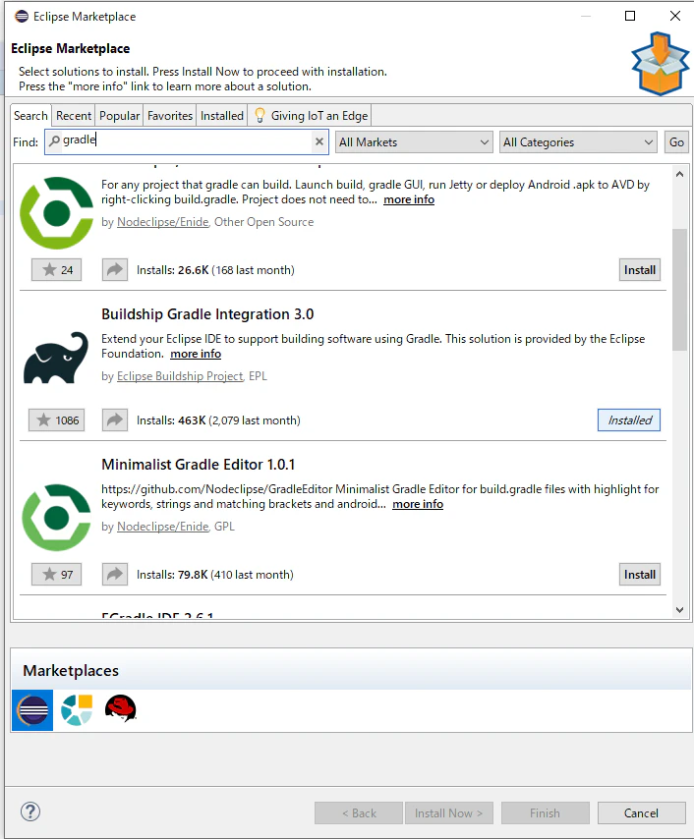This screenshot has height=839, width=694.
Task: Click "Installs: 79.8K (410 last month)" text
Action: pos(214,575)
